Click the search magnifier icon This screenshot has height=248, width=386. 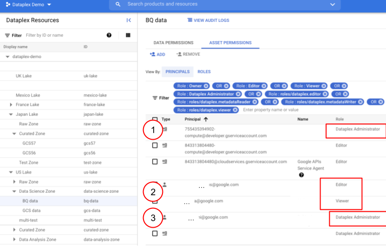(118, 4)
